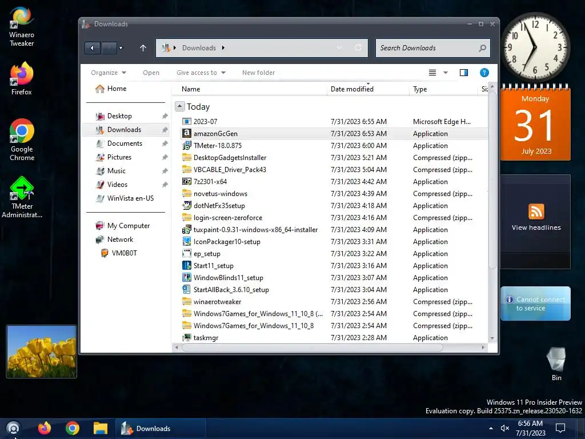Select TMeter-18.0.875 installer icon

click(x=187, y=146)
